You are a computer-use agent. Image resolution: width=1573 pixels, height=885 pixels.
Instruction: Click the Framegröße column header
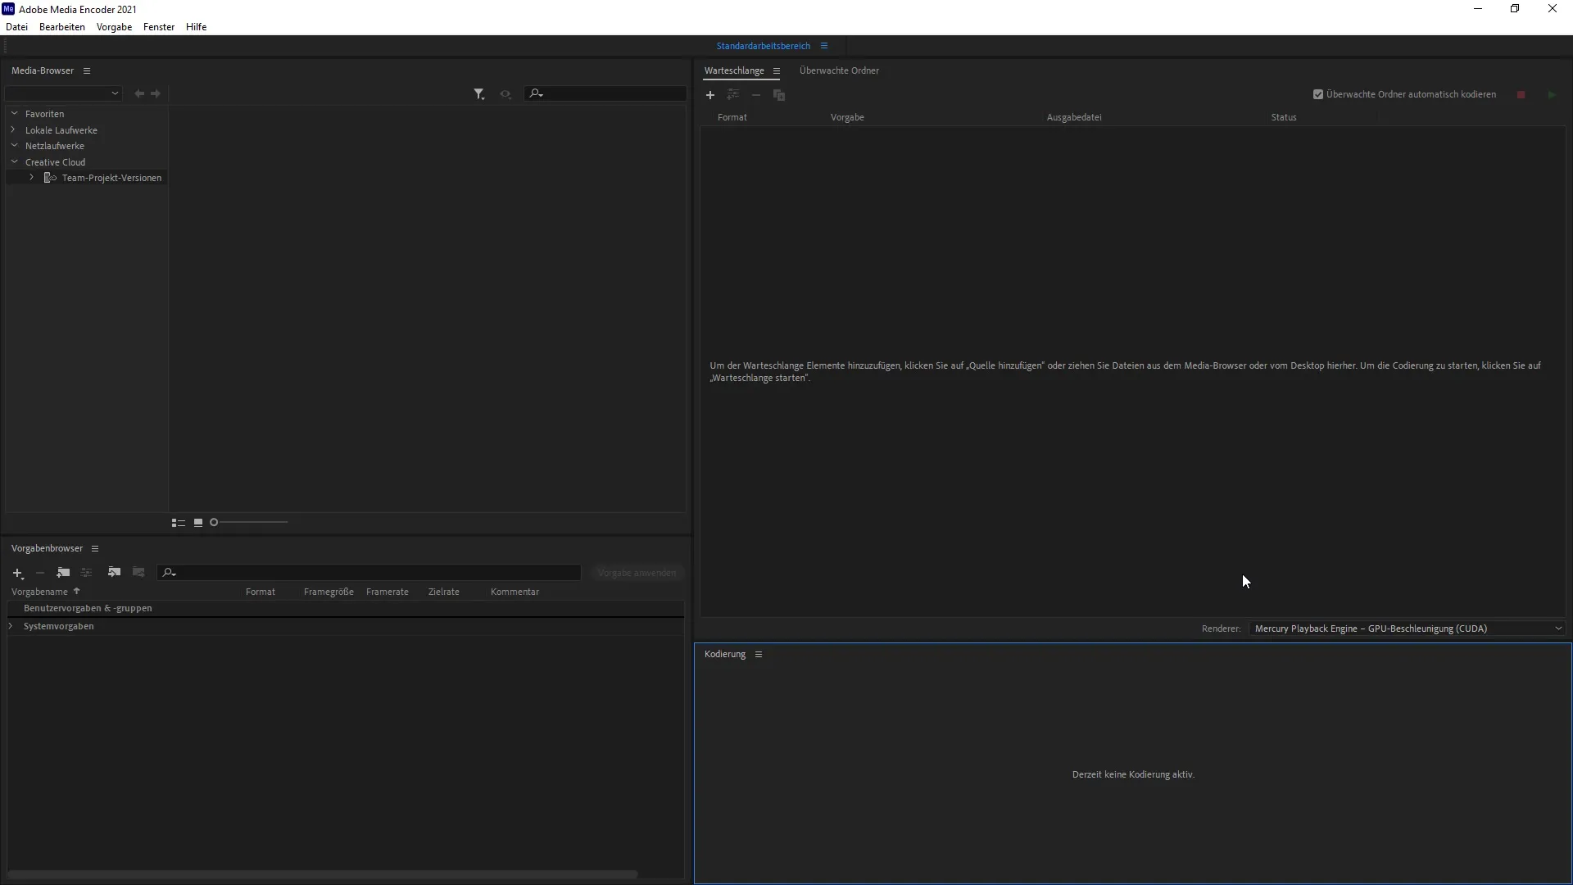tap(329, 592)
